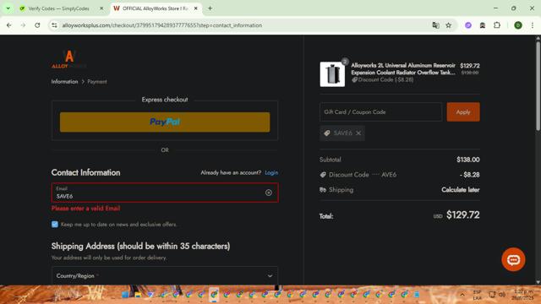Open the Chrome three-dot menu
The width and height of the screenshot is (541, 304).
[533, 25]
